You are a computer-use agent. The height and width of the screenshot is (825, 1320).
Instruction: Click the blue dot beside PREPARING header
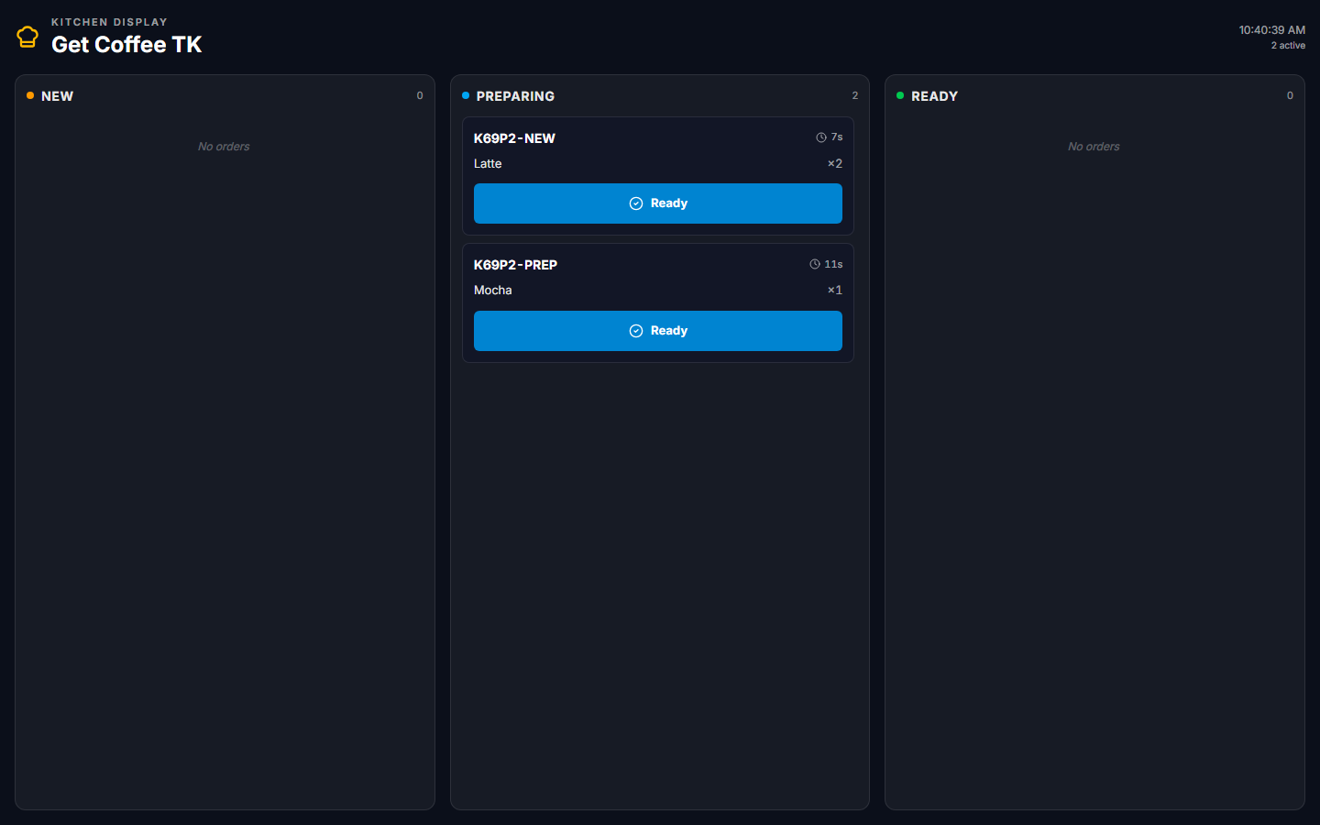point(466,95)
